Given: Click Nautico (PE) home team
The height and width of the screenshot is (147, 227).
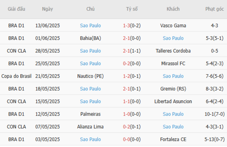Looking at the screenshot, I should pos(90,76).
